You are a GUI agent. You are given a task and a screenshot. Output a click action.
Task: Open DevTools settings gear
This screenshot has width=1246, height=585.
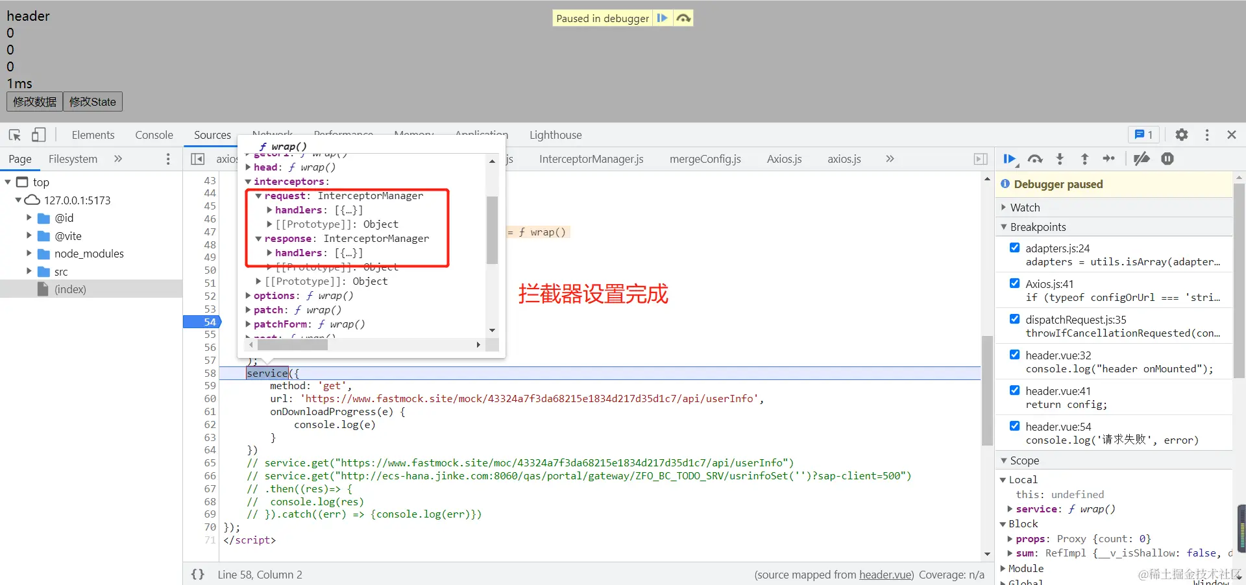click(1182, 135)
